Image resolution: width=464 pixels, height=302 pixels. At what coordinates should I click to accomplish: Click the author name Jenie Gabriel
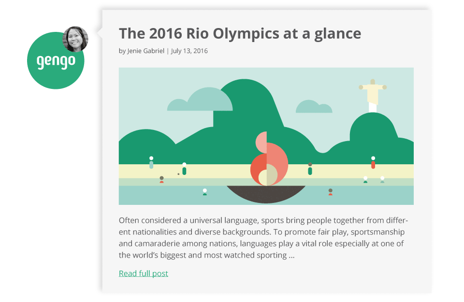pyautogui.click(x=145, y=51)
